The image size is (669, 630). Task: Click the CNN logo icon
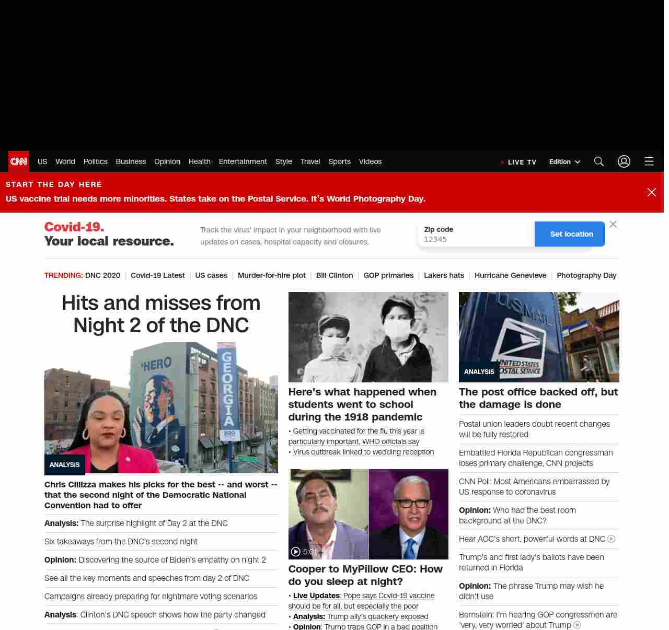tap(19, 161)
